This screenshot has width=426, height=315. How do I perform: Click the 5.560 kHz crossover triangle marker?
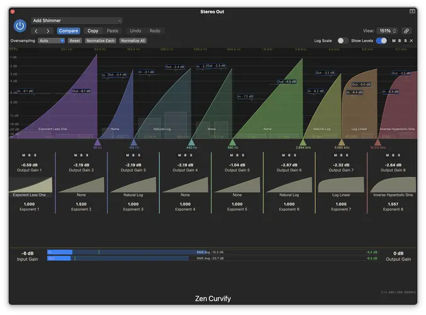341,142
